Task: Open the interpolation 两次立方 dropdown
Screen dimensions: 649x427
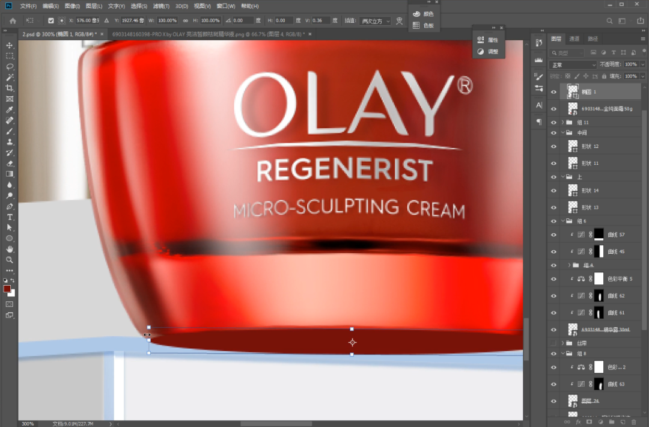Action: (x=376, y=20)
